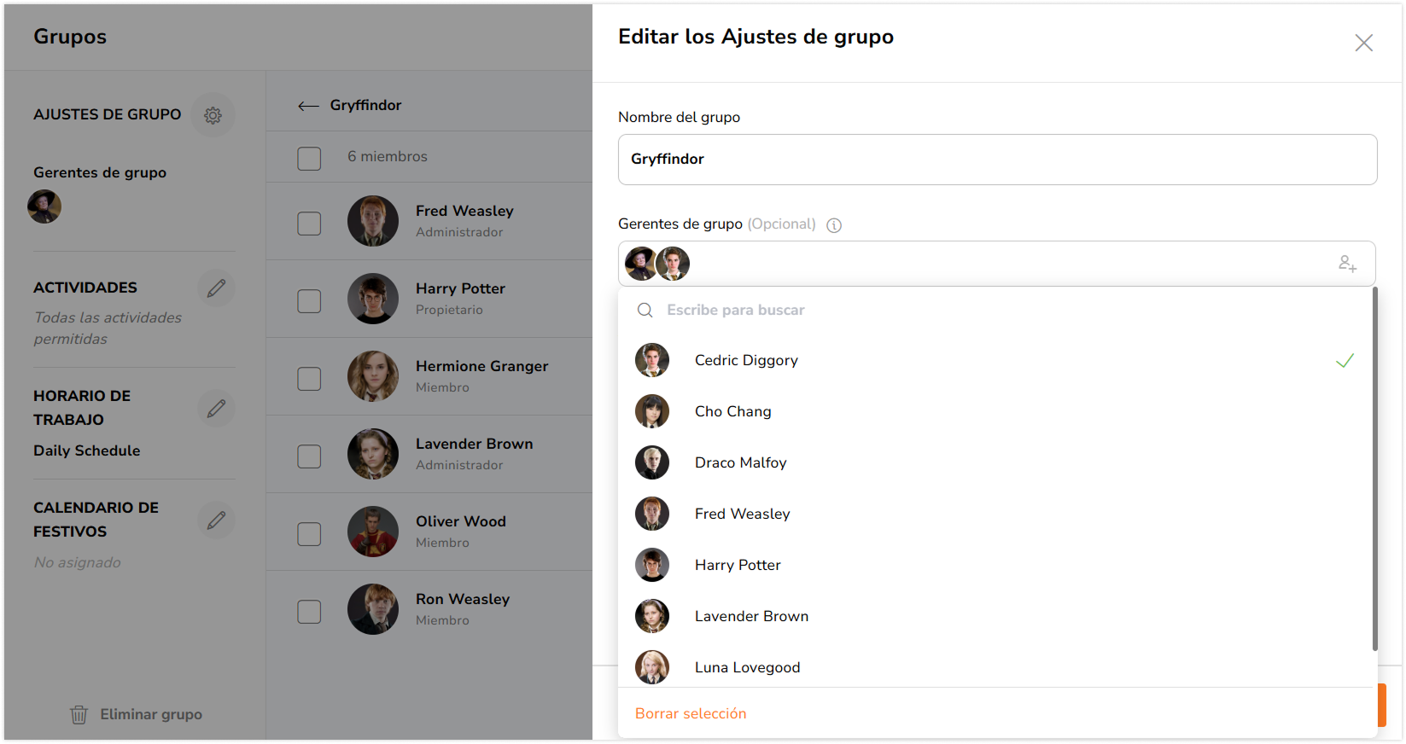This screenshot has width=1406, height=744.
Task: Click add-person icon in managers field
Action: click(x=1348, y=264)
